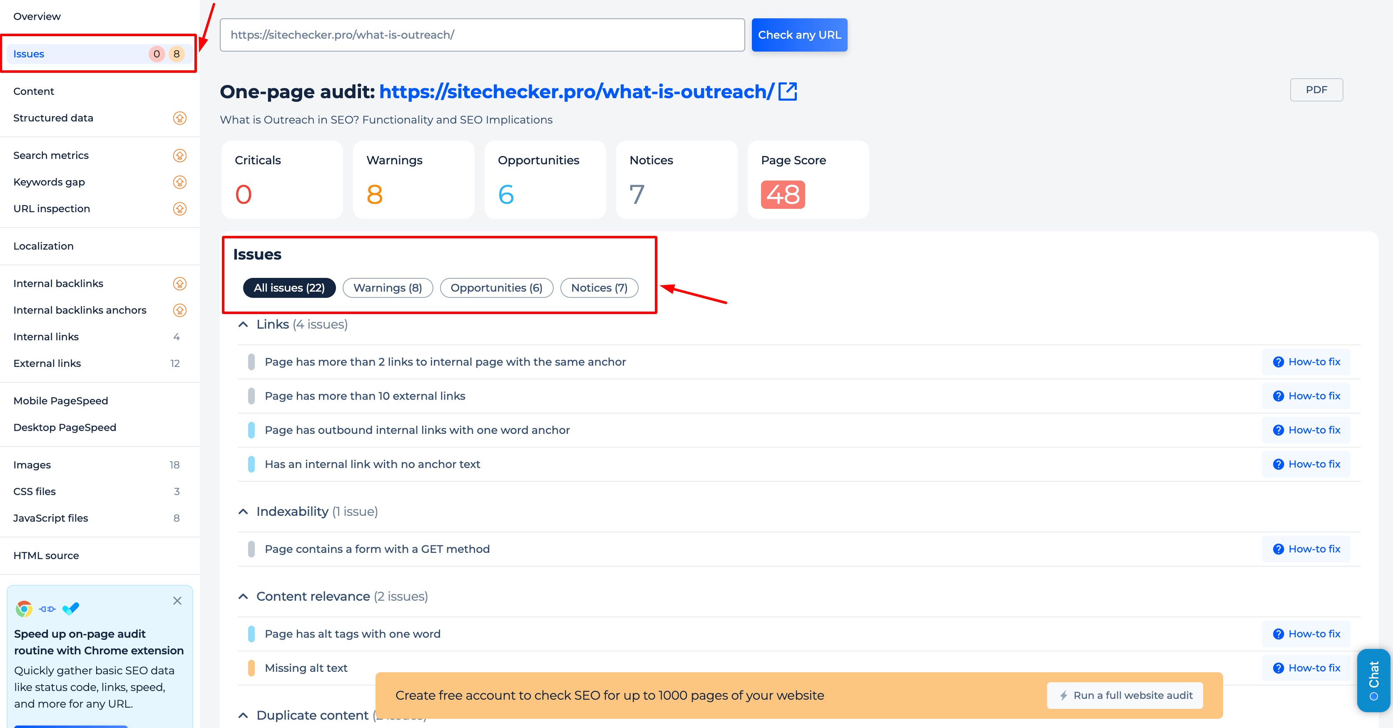The width and height of the screenshot is (1393, 728).
Task: Open audited URL via external link icon
Action: click(787, 92)
